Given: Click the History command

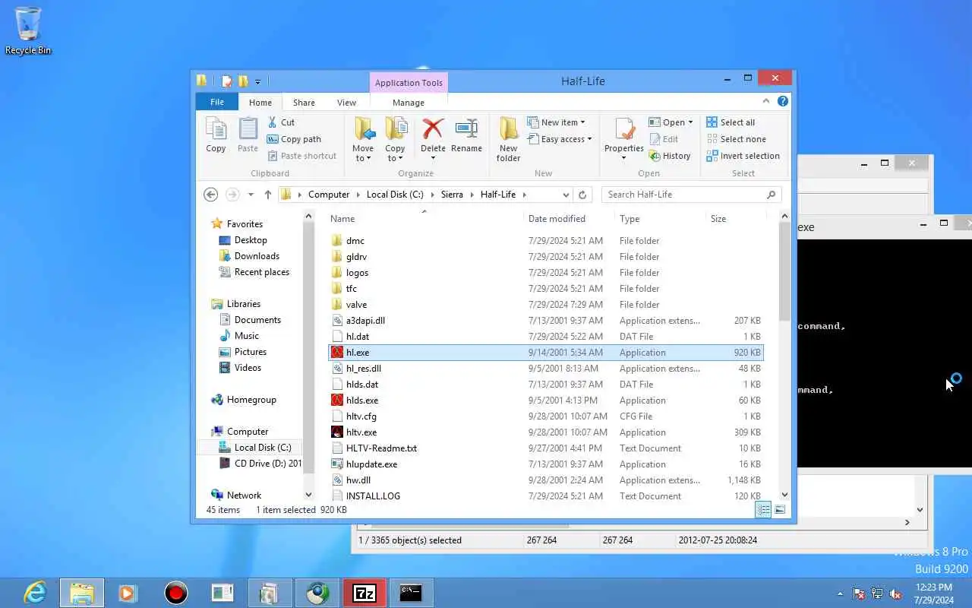Looking at the screenshot, I should (670, 156).
